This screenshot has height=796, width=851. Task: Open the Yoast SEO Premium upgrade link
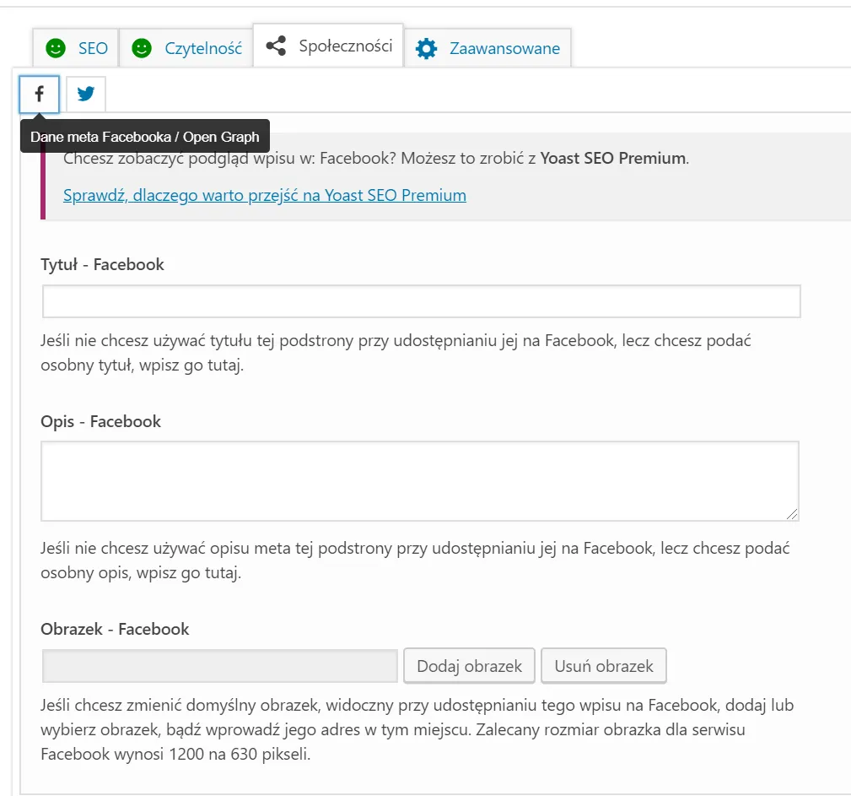tap(265, 195)
